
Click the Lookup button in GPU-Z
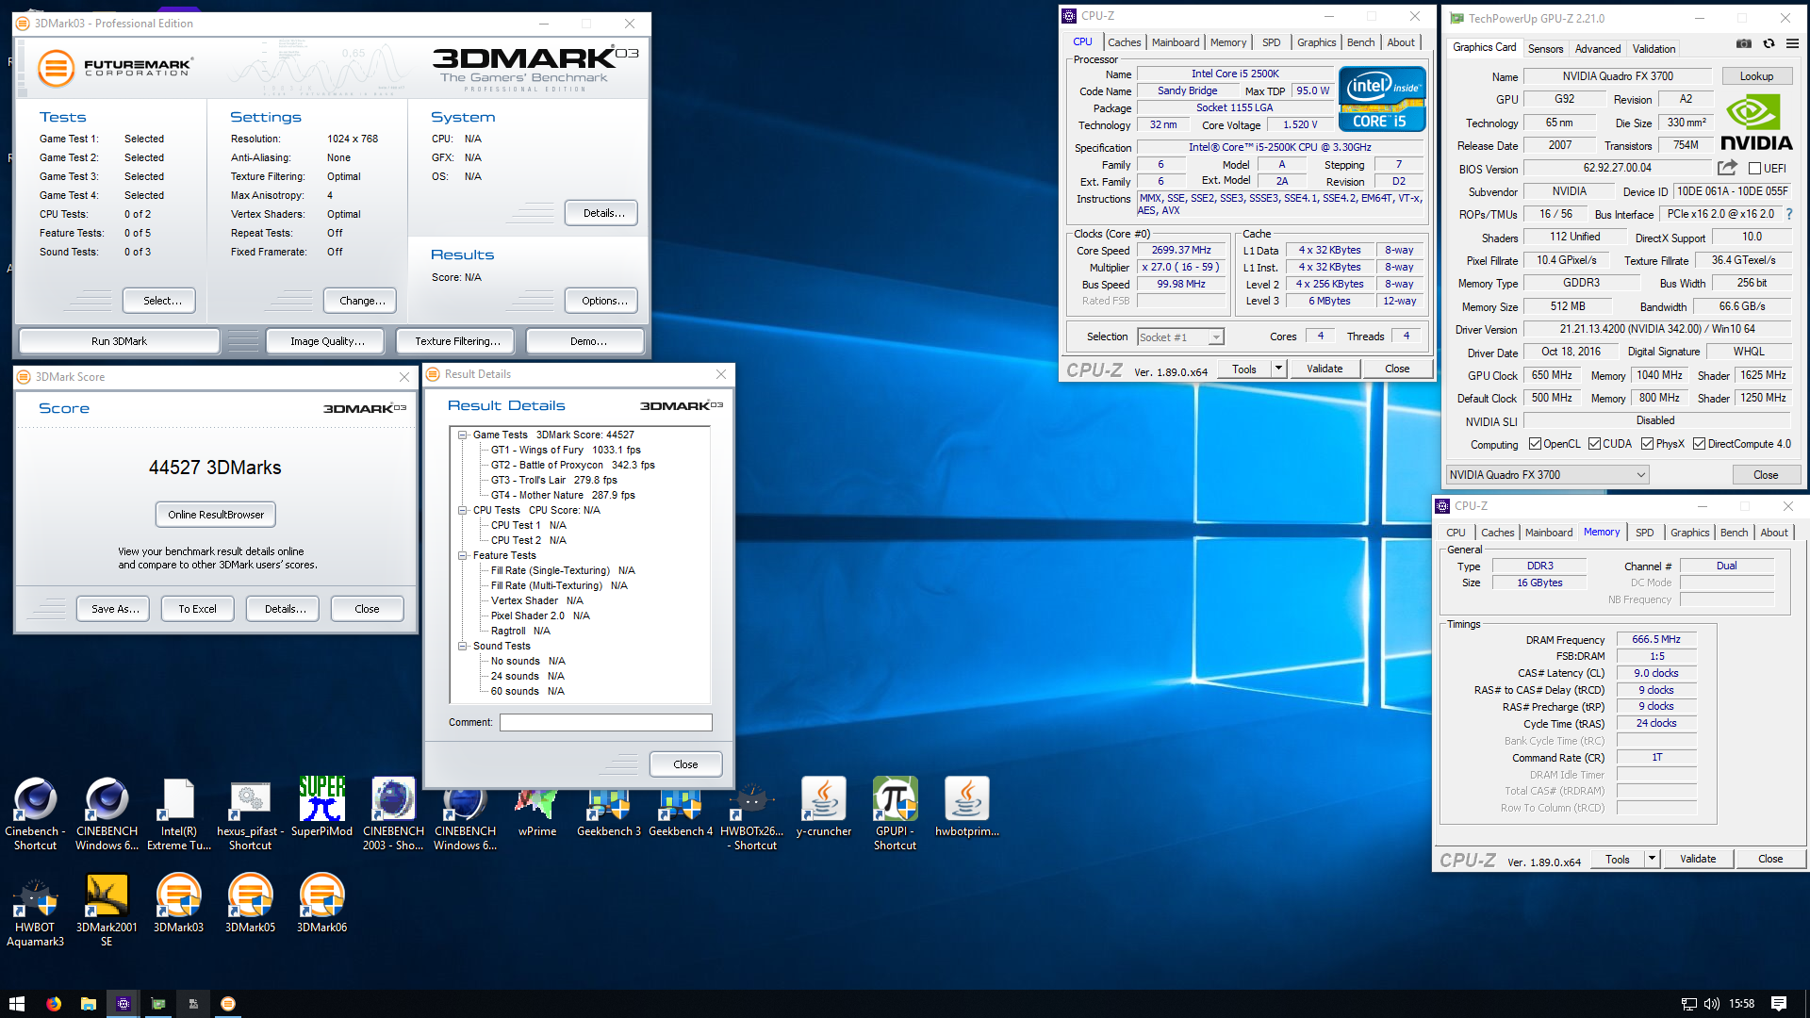tap(1756, 76)
